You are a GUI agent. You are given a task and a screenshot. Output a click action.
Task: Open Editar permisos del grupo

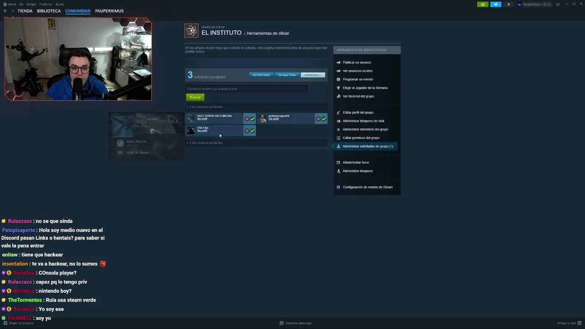(x=361, y=138)
